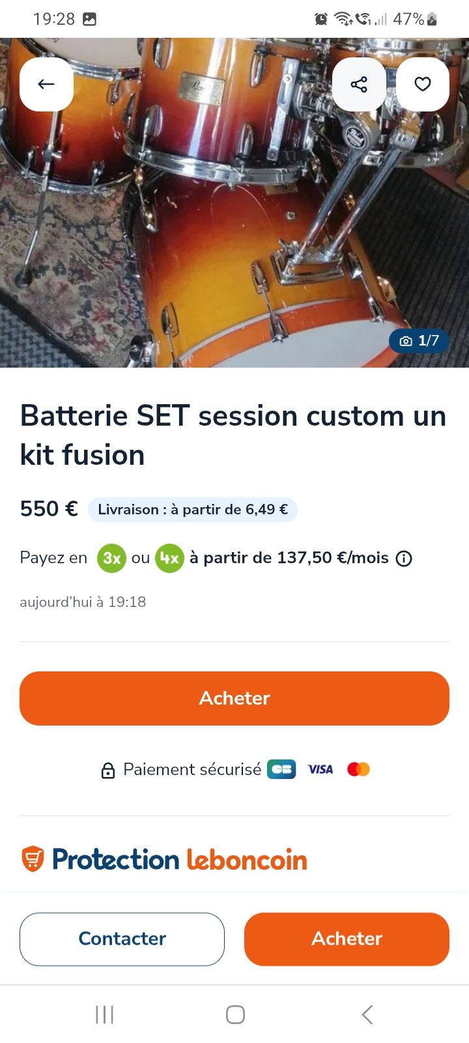Click the green 3x payment badge
Screen dimensions: 469x1043
(111, 558)
